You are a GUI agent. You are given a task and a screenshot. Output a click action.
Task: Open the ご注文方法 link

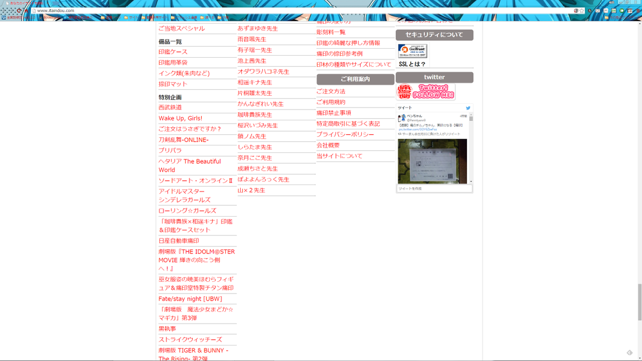331,91
